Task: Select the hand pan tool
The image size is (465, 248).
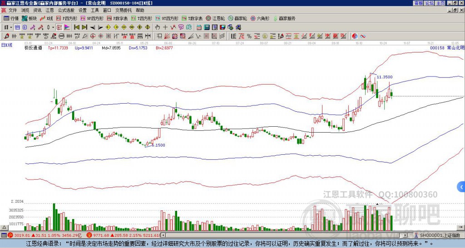Action: point(157,28)
